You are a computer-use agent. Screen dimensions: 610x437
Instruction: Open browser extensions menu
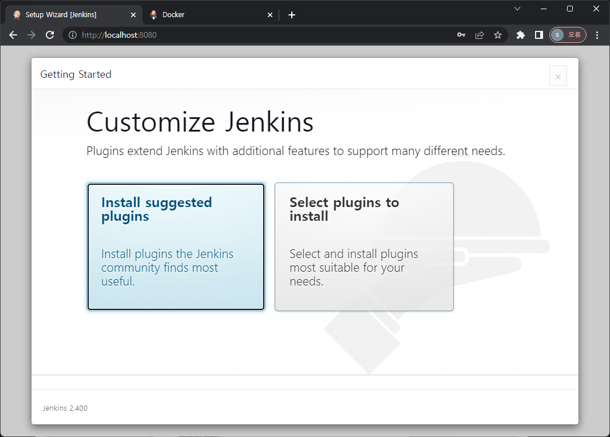pos(521,35)
